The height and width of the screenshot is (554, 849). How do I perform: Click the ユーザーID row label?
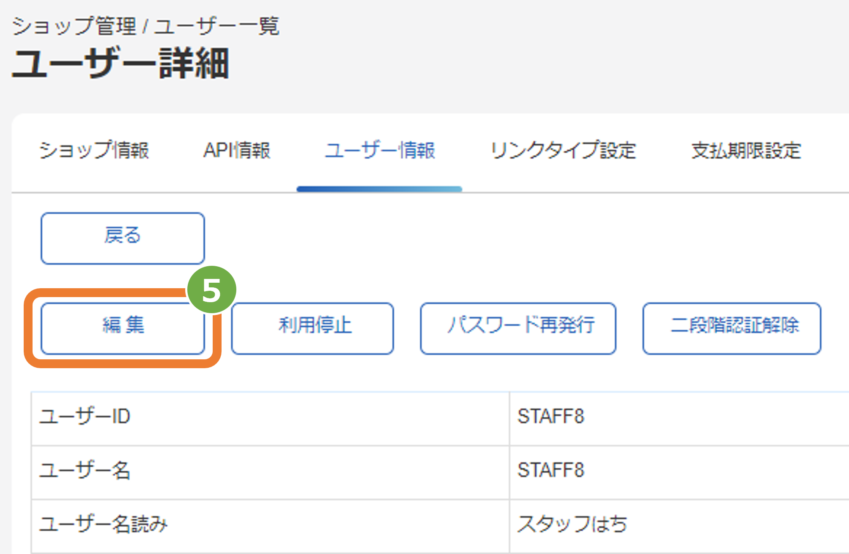[84, 416]
